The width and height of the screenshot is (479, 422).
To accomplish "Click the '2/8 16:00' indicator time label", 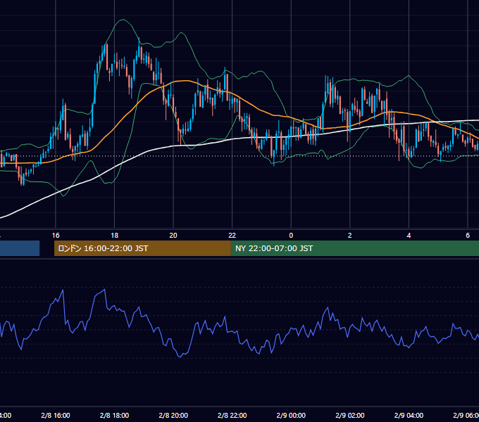I will pyautogui.click(x=56, y=415).
